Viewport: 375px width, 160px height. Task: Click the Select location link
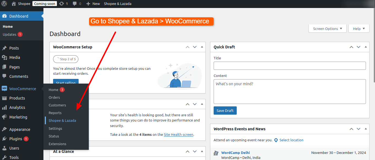point(291,140)
